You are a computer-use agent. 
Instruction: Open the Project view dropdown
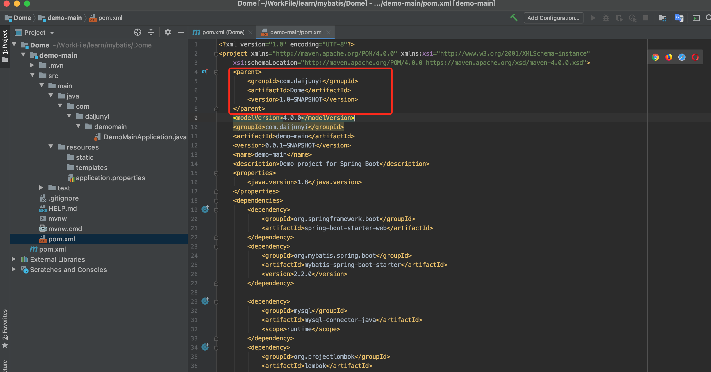click(52, 33)
